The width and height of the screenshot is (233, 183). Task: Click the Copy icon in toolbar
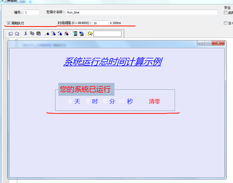tap(32, 34)
